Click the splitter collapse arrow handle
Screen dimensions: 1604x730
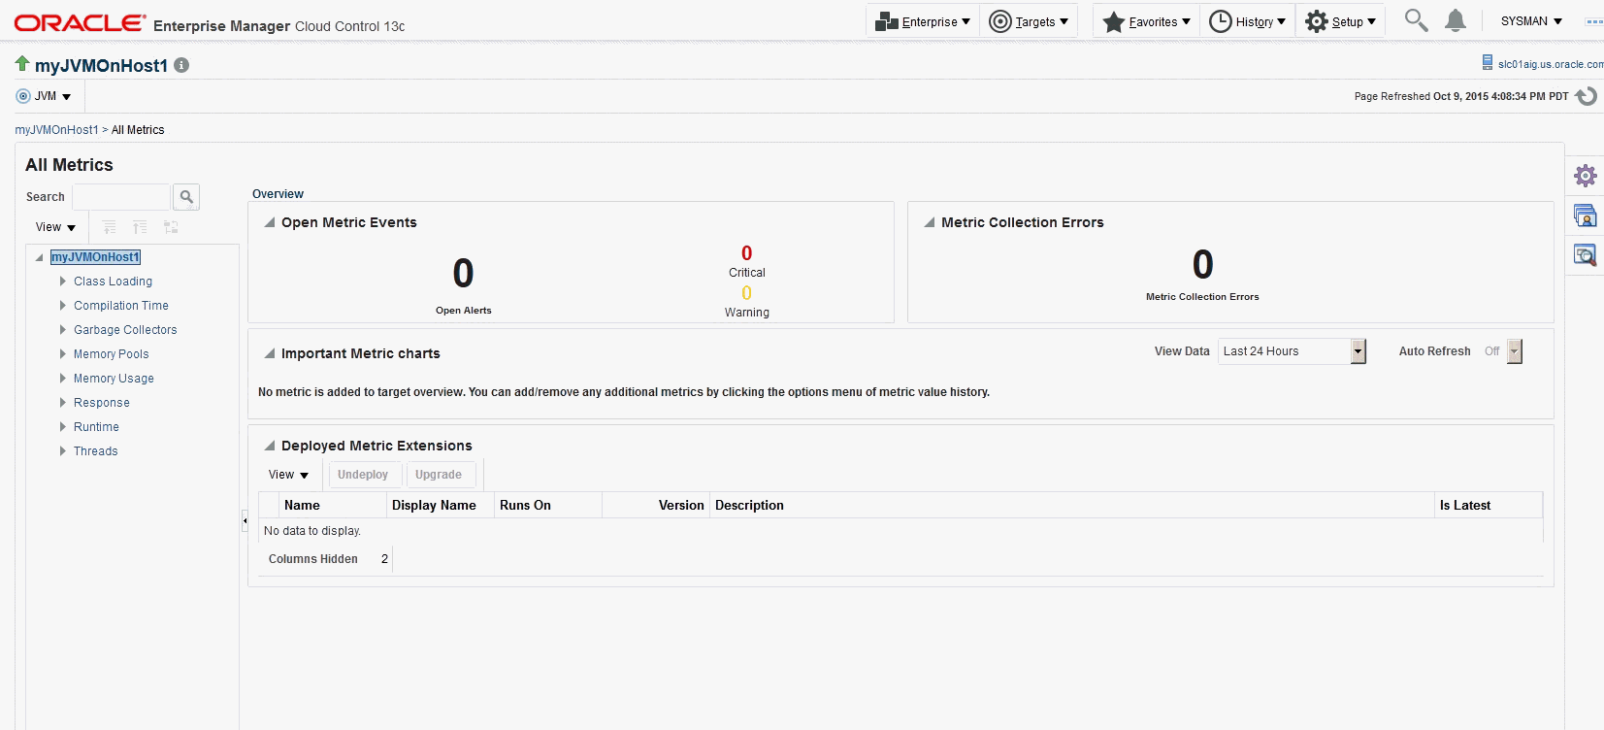[x=245, y=521]
